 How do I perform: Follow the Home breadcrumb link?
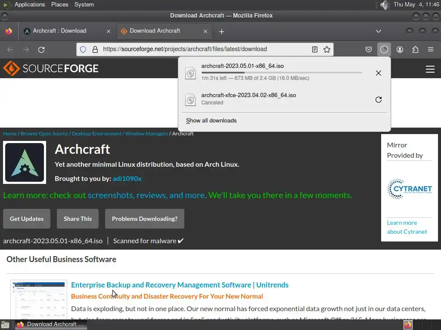pyautogui.click(x=10, y=134)
